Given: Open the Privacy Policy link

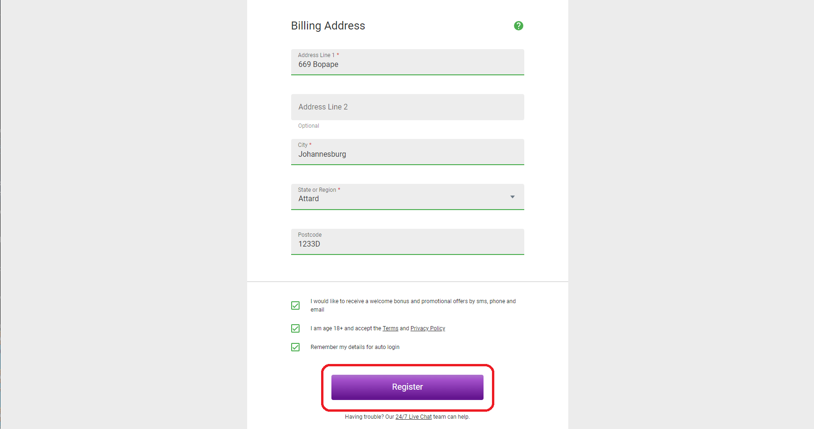Looking at the screenshot, I should pos(427,328).
